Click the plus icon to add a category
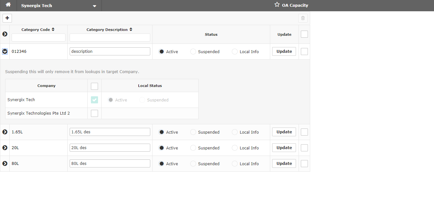Screen dimensions: 434x219 click(x=7, y=18)
